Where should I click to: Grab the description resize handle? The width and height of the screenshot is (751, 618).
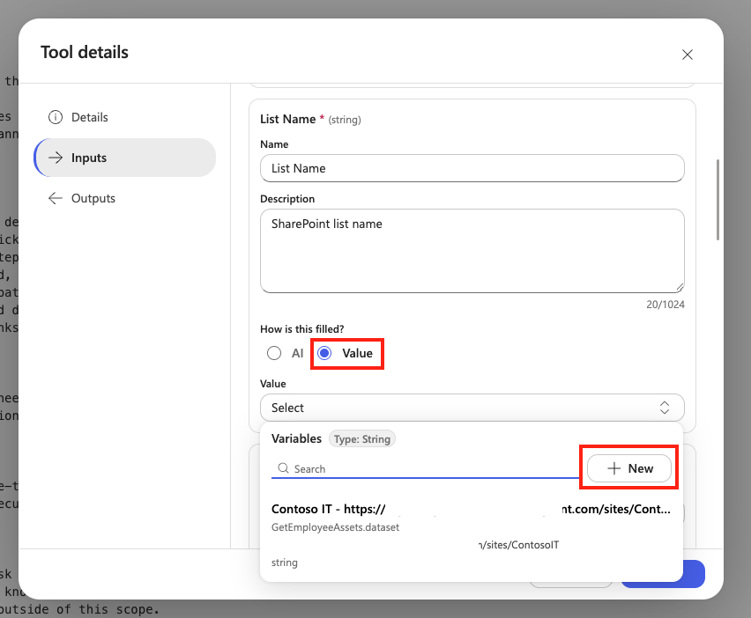pyautogui.click(x=679, y=288)
